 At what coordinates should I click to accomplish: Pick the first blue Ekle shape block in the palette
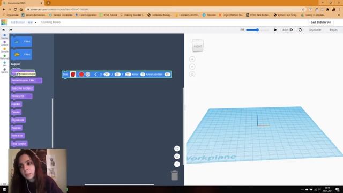(x=21, y=42)
